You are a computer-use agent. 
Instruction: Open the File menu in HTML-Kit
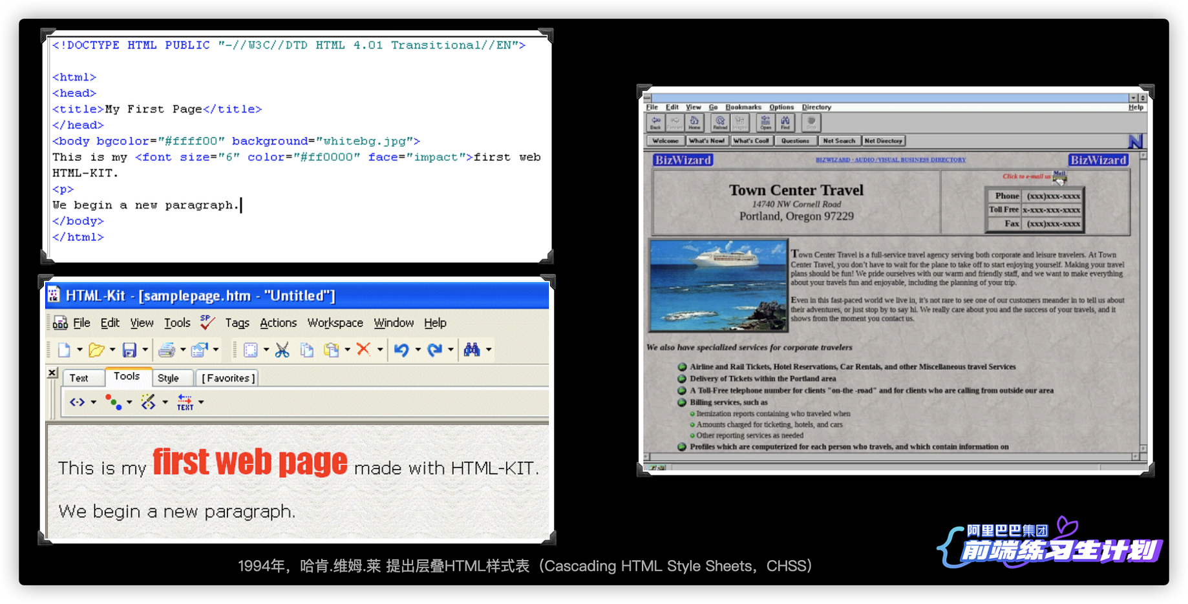click(x=81, y=322)
